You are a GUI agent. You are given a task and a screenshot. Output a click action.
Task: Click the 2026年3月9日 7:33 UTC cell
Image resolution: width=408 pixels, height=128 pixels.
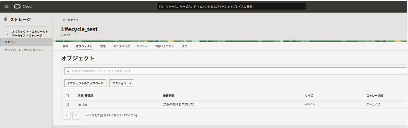click(178, 104)
